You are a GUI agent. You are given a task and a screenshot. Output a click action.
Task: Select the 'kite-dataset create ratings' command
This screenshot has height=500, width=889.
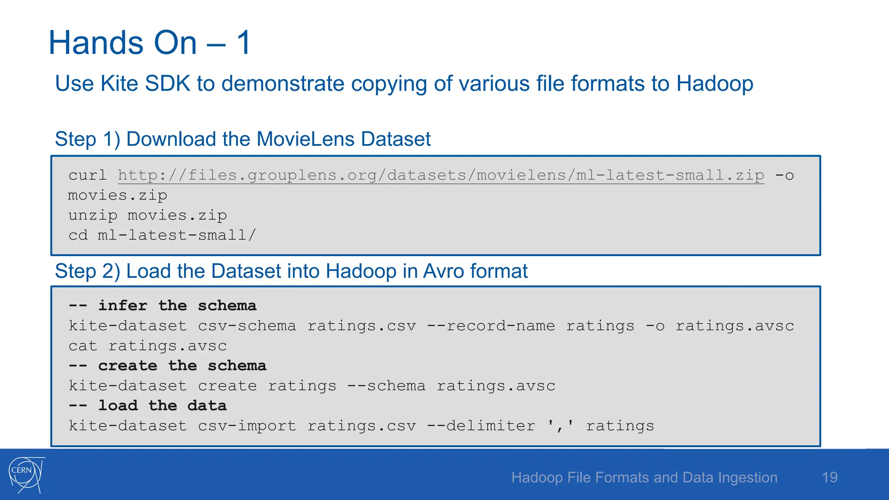point(312,386)
